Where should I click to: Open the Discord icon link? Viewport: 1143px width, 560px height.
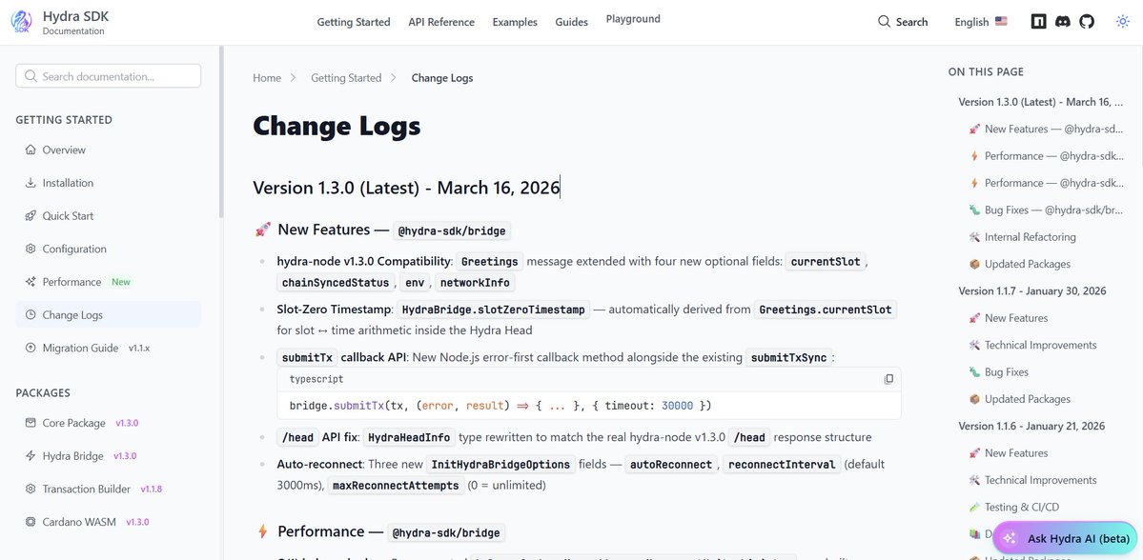(1063, 22)
